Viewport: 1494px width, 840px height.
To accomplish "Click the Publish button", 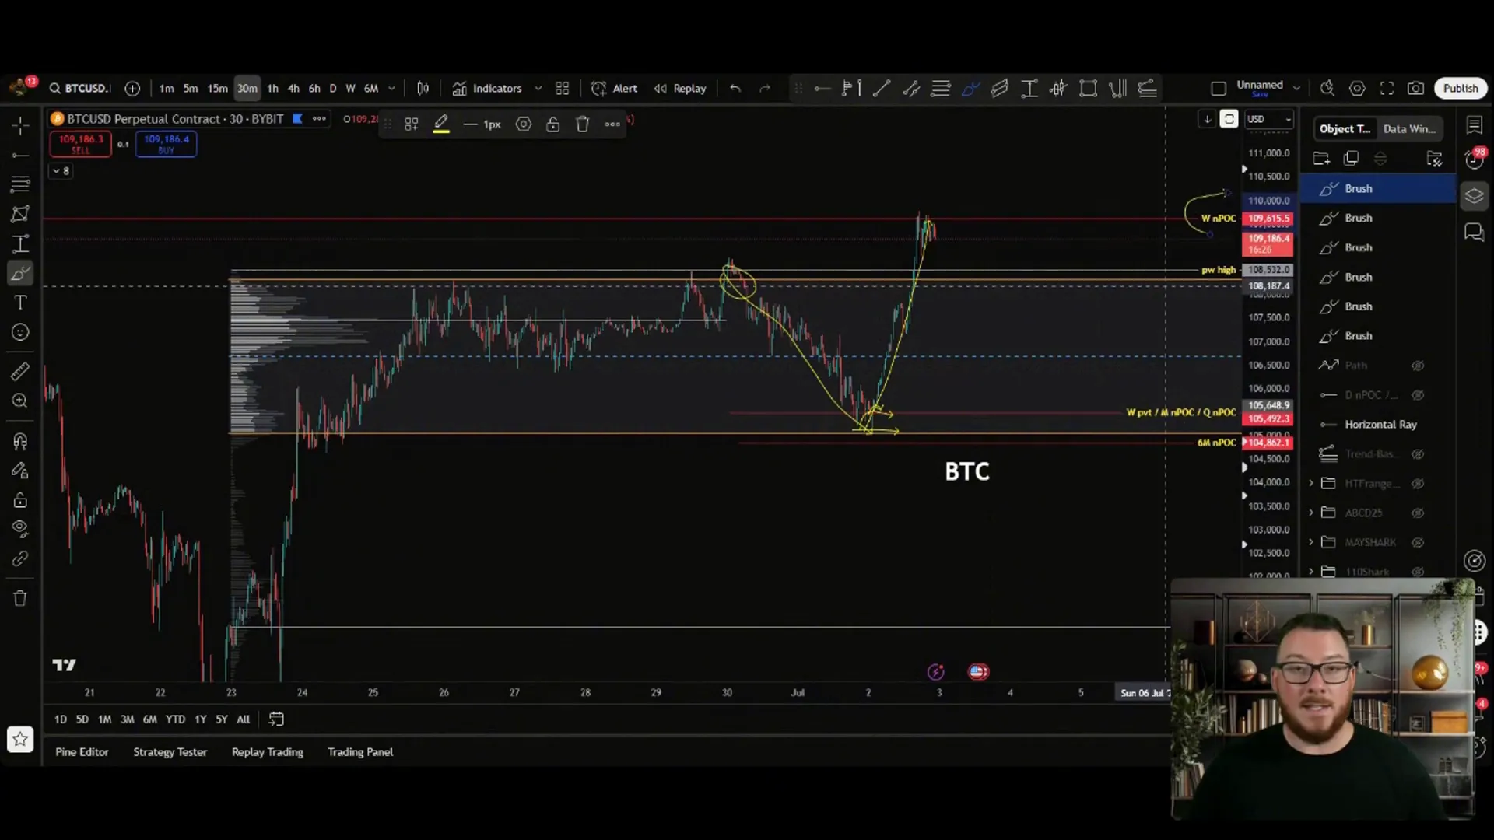I will pos(1461,89).
